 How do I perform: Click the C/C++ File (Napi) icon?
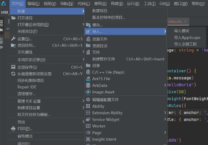[x=88, y=72]
